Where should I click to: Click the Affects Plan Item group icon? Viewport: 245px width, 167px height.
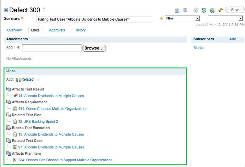coord(8,153)
